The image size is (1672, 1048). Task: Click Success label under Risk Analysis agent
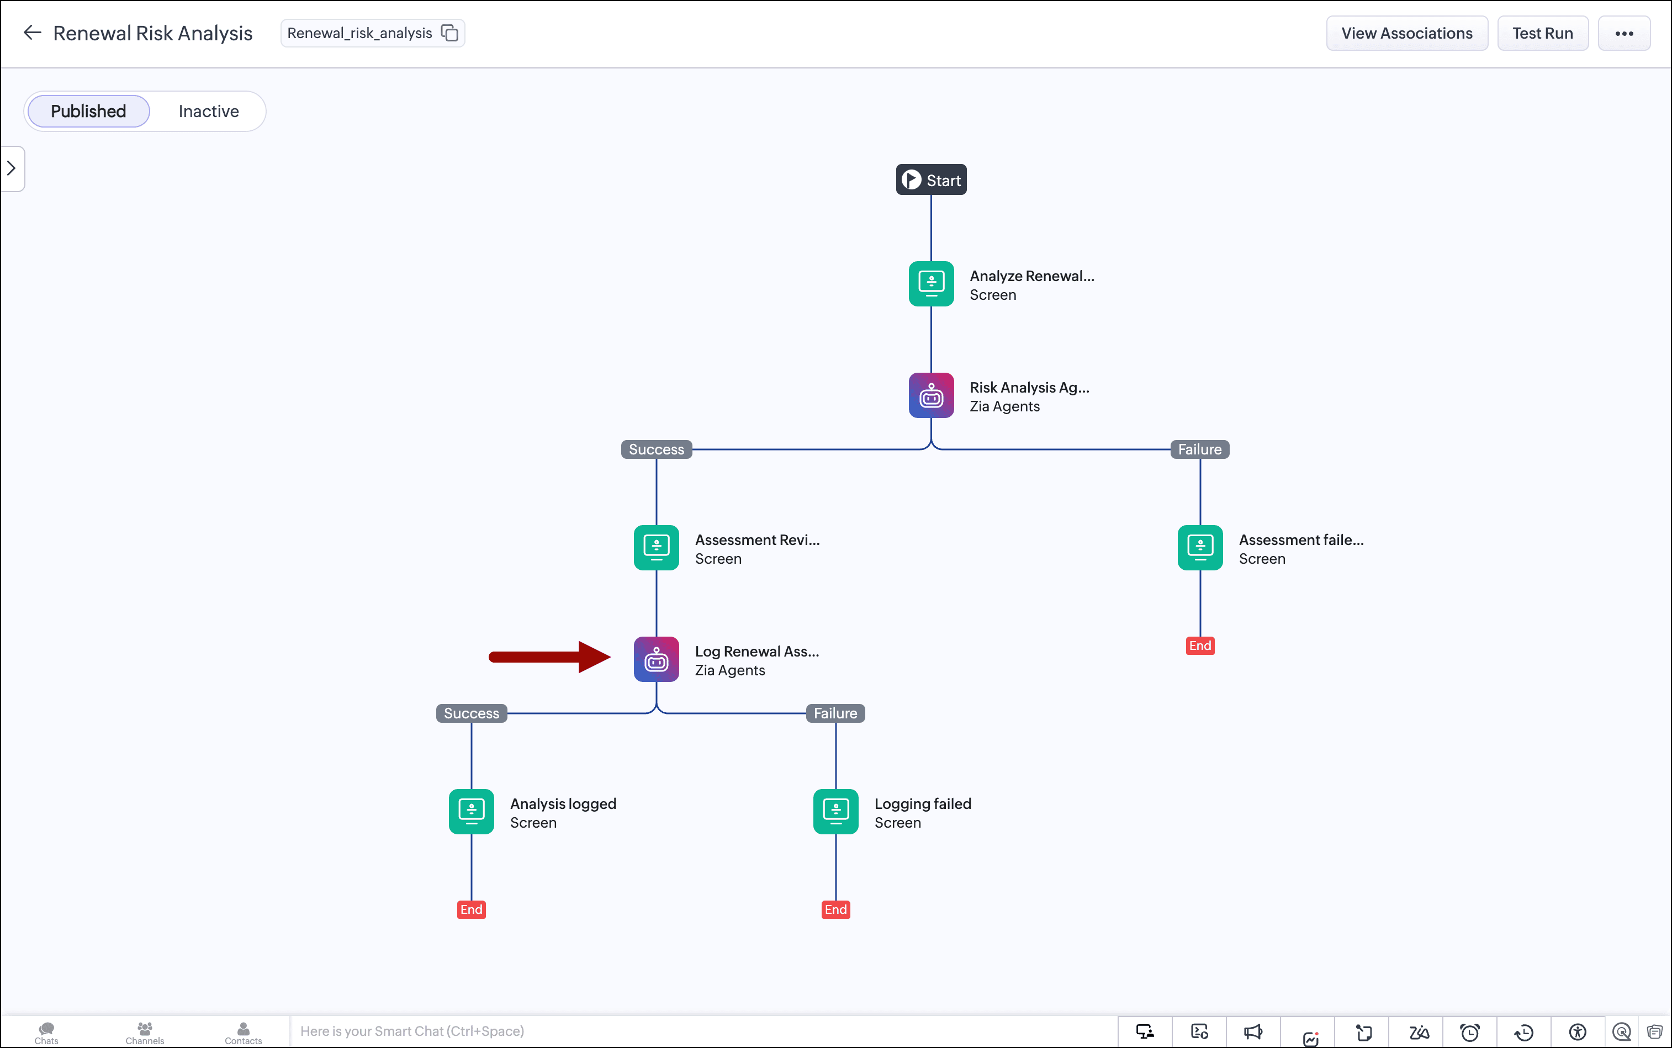point(656,449)
